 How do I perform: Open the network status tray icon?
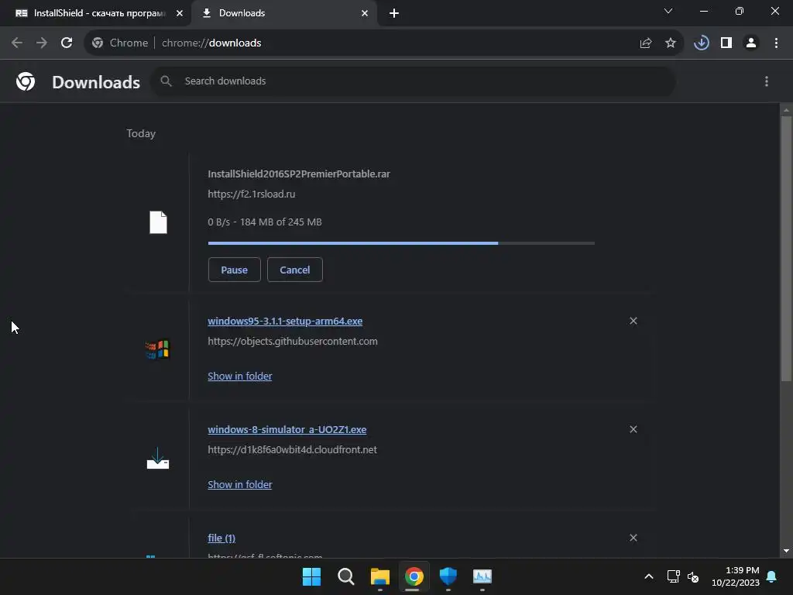pyautogui.click(x=673, y=576)
